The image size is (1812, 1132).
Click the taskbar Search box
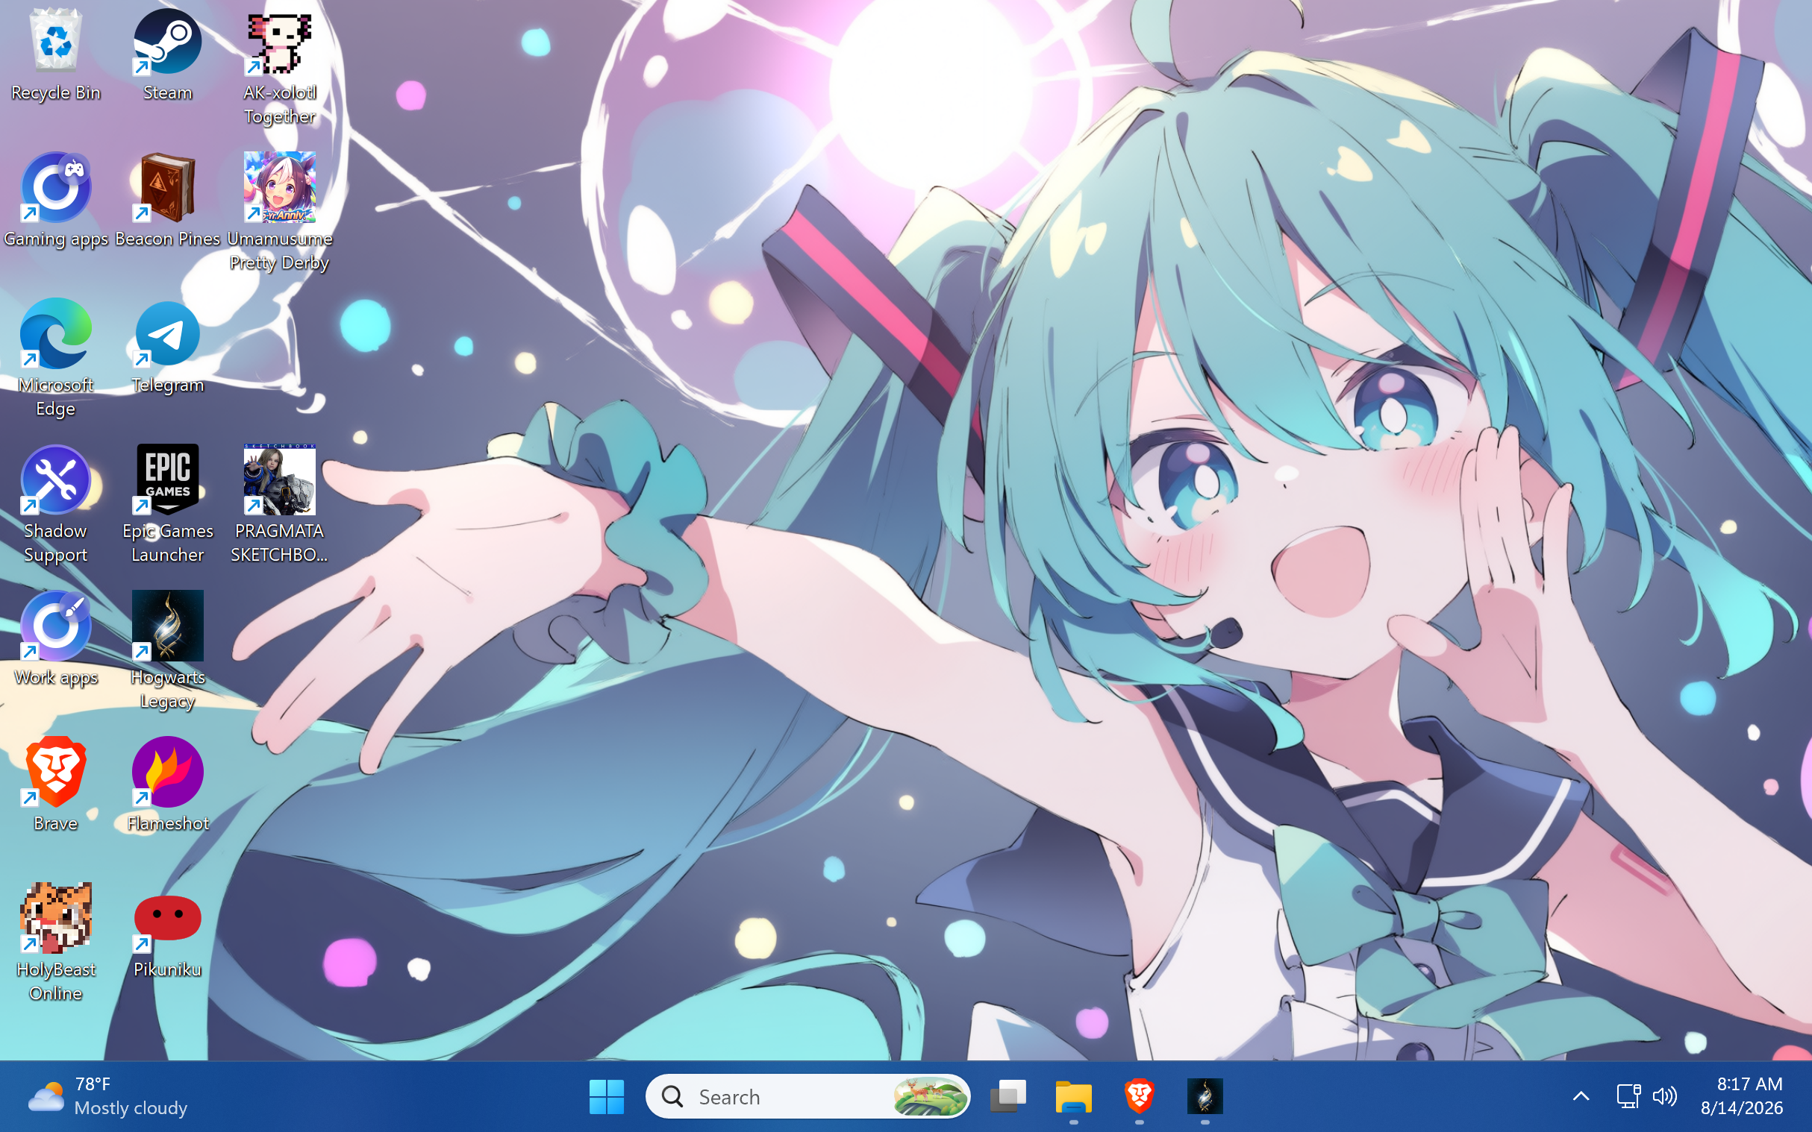(x=807, y=1097)
